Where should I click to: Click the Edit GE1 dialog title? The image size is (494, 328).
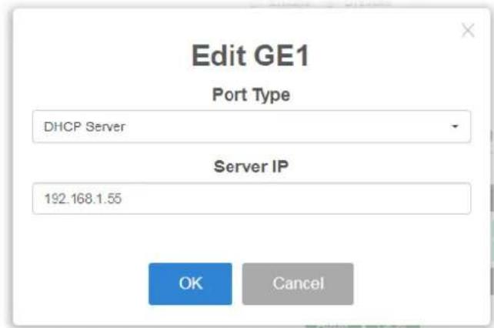pos(251,55)
